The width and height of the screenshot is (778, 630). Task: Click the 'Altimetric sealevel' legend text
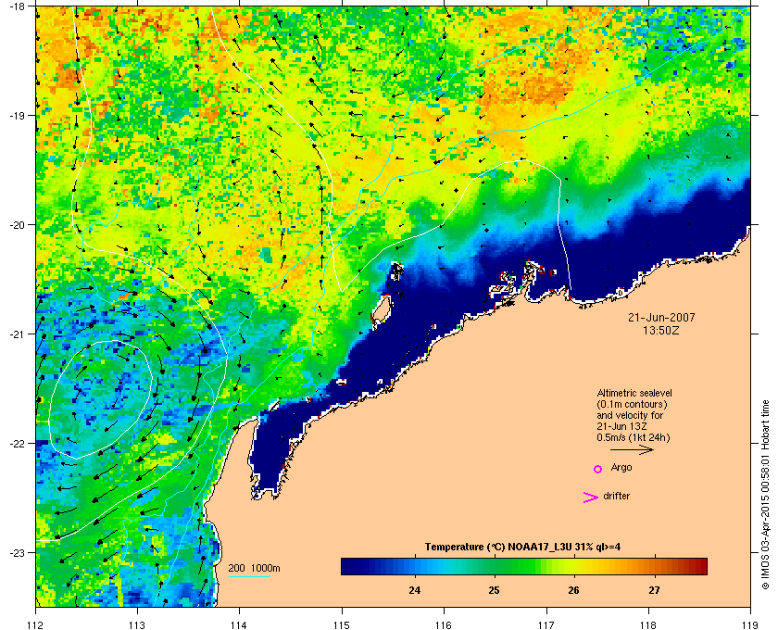(634, 393)
